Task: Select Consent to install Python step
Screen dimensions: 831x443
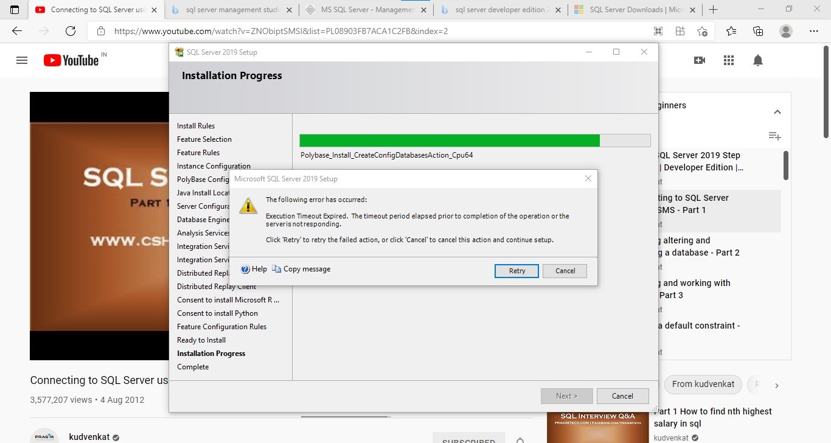Action: 217,313
